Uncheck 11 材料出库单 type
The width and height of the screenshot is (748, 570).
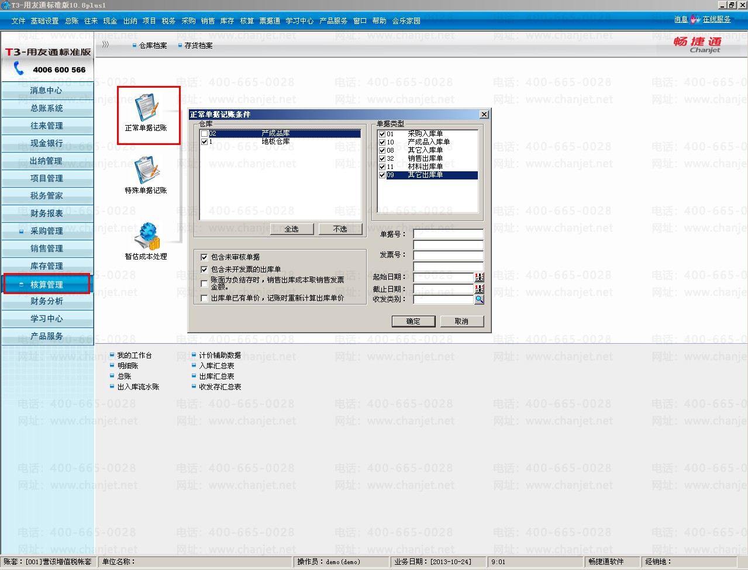click(x=382, y=167)
